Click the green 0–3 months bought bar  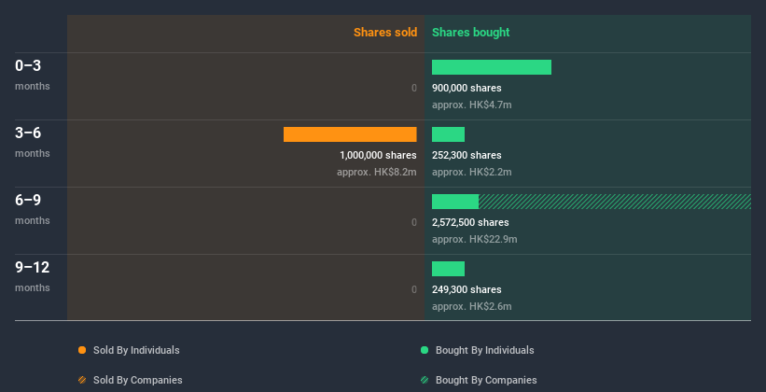[x=492, y=67]
